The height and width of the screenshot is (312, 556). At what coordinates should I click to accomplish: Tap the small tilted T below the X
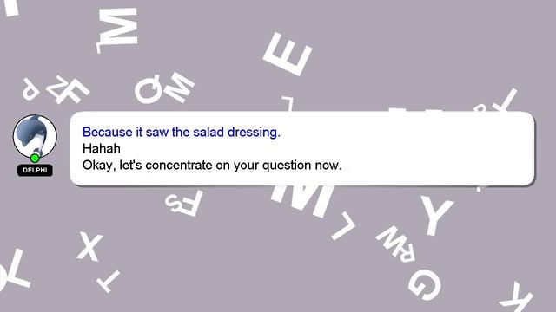click(108, 281)
